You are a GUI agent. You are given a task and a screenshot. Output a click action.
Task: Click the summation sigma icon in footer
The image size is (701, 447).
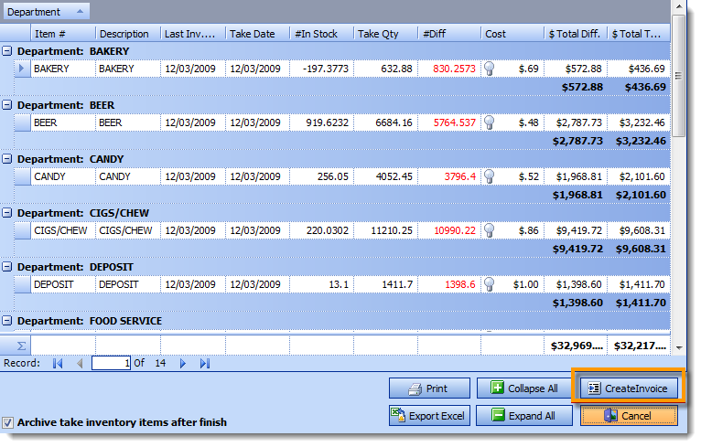[x=22, y=346]
